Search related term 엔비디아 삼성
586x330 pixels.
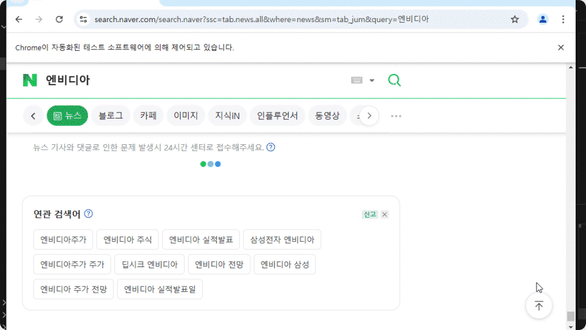pyautogui.click(x=285, y=265)
